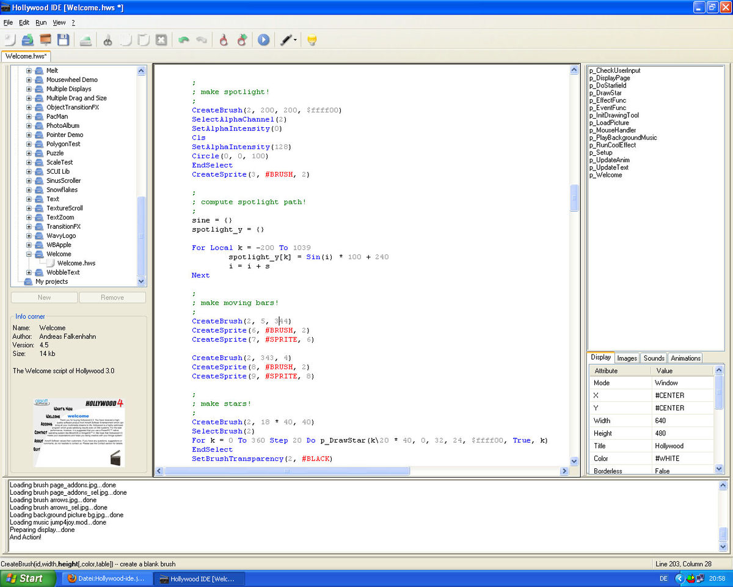The image size is (733, 587).
Task: Switch to the Sounds tab
Action: click(x=654, y=358)
